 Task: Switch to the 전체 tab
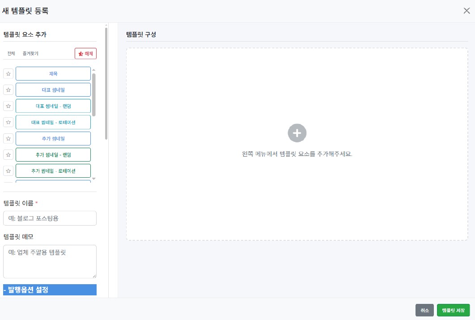pos(11,53)
